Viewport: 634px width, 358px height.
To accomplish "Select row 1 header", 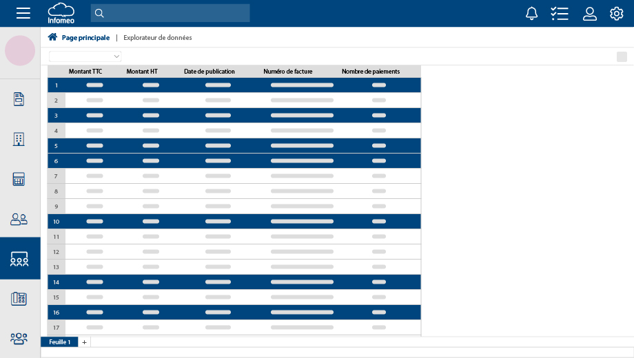I will (x=57, y=85).
